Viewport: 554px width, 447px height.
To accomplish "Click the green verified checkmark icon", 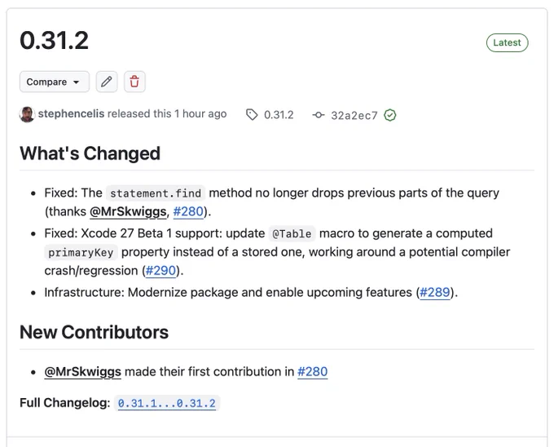I will (390, 115).
